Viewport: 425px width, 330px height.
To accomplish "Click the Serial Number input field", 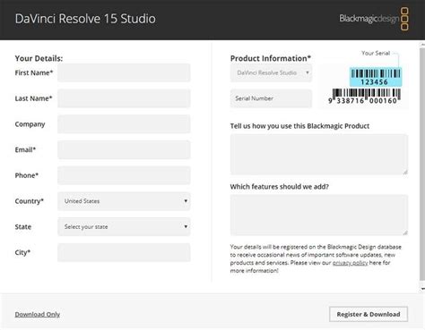I will point(271,98).
